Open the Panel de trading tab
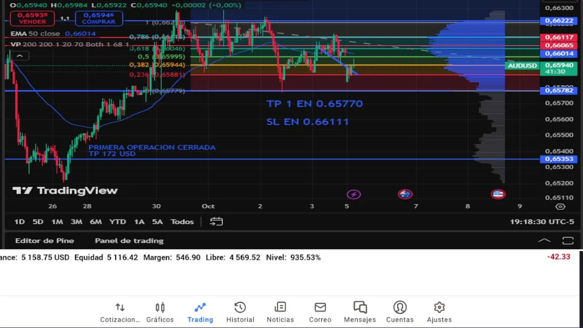The image size is (583, 328). [x=129, y=241]
